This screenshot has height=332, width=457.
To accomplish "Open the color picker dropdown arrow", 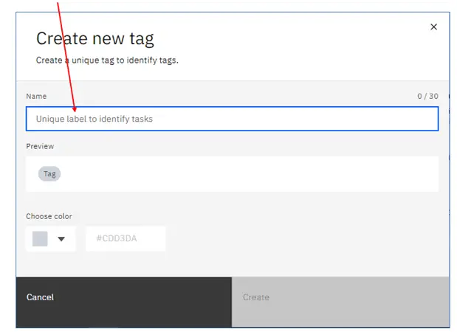I will coord(61,239).
